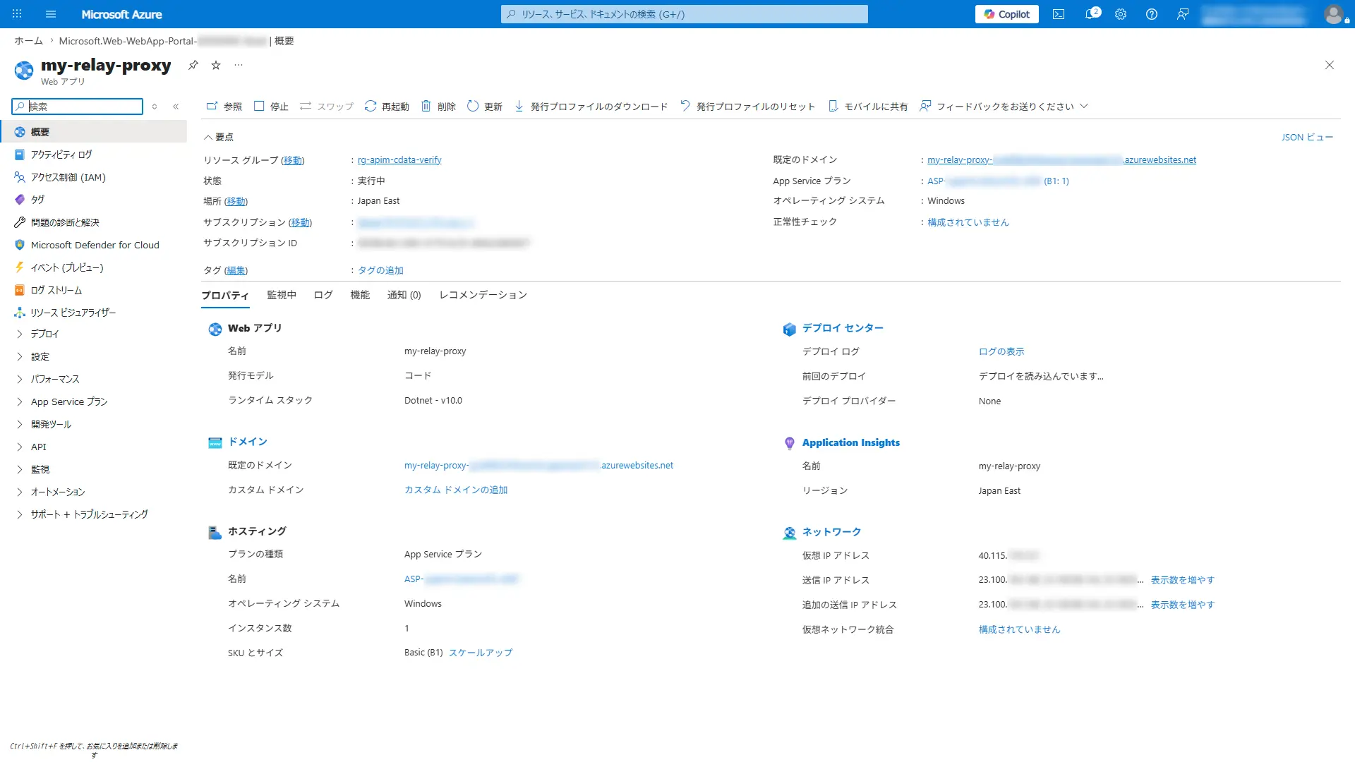Click the sidebar expand/collapse-all arrows
This screenshot has height=762, width=1355.
tap(155, 107)
